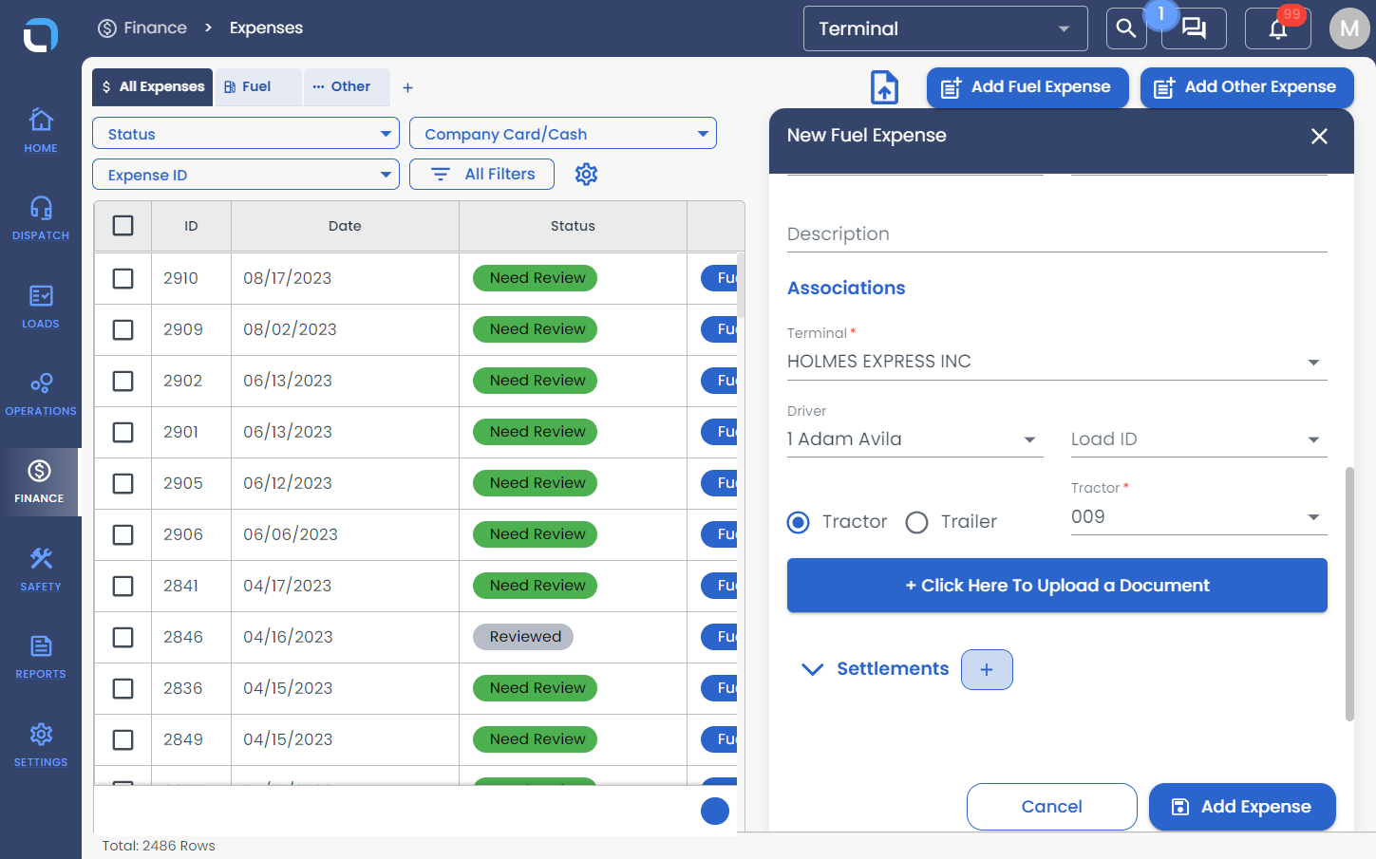Click the user avatar M
This screenshot has width=1376, height=859.
pyautogui.click(x=1349, y=28)
